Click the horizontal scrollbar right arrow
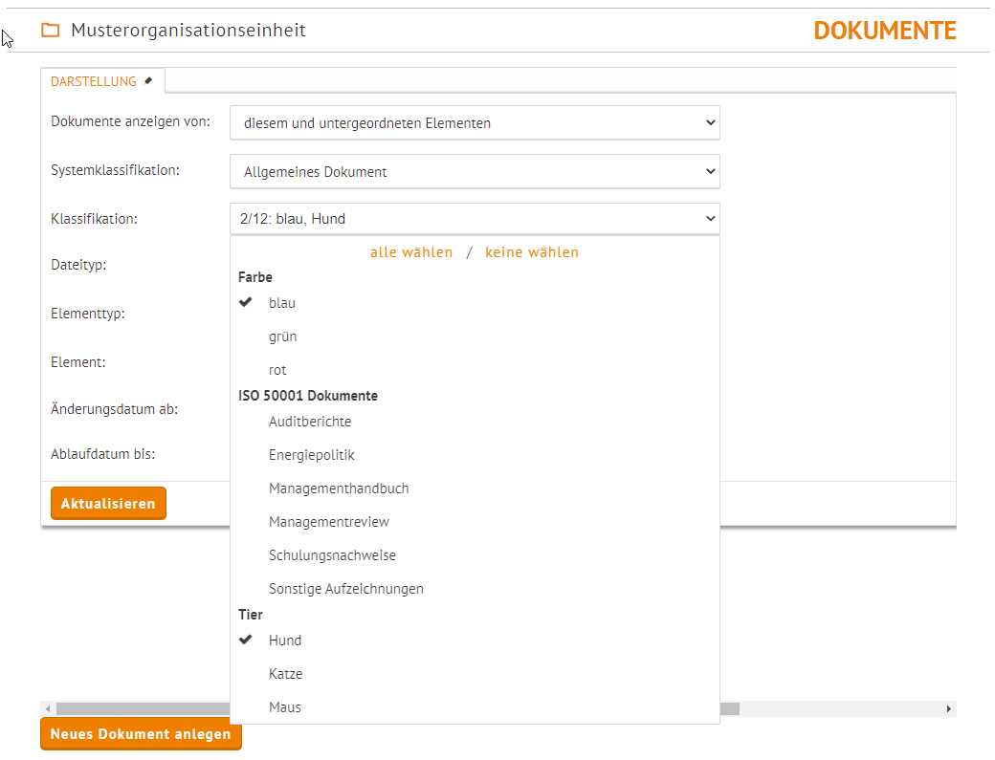The width and height of the screenshot is (995, 760). (949, 708)
